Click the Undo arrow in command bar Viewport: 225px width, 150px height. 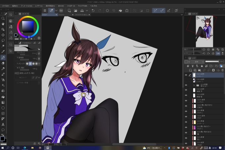pos(93,11)
